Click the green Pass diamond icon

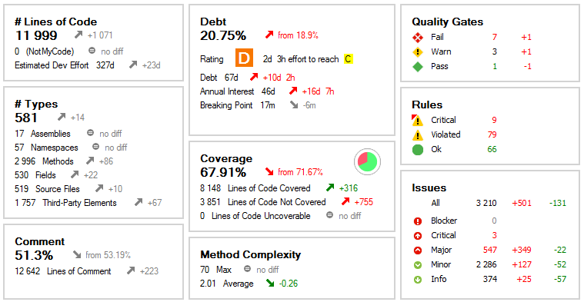418,67
